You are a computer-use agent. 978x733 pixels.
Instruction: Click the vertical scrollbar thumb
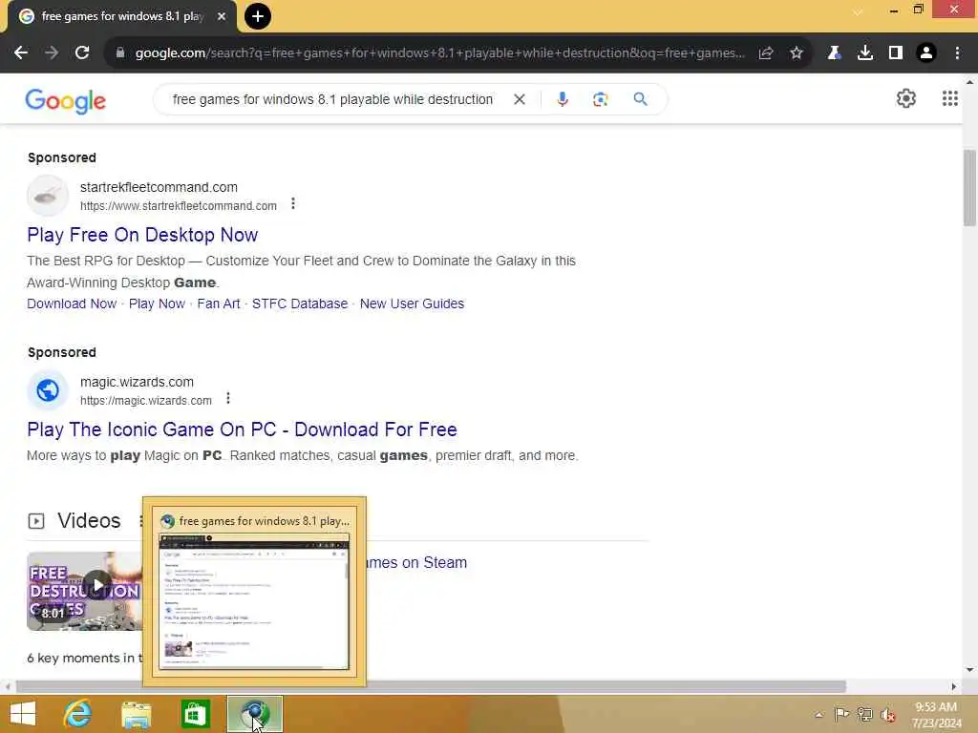(969, 188)
